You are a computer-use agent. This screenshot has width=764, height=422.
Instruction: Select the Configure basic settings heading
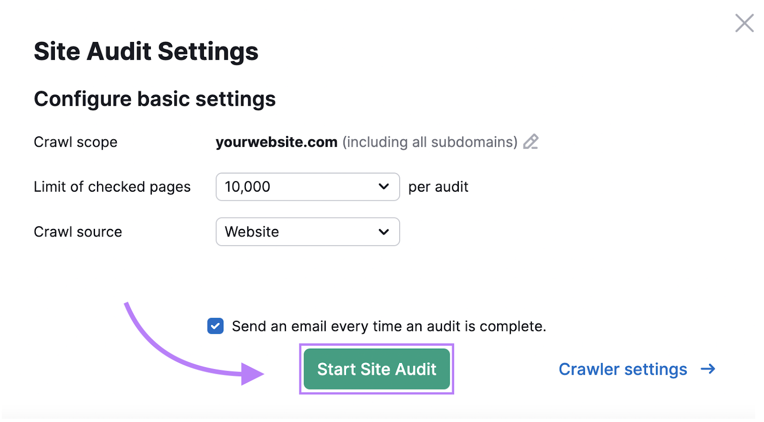(154, 99)
